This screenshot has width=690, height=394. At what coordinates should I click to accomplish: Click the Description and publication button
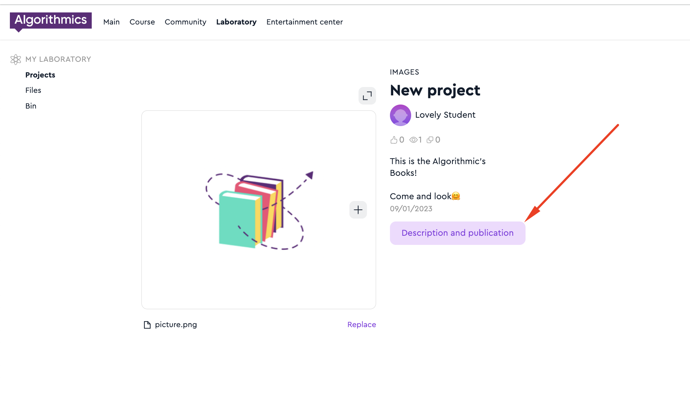click(x=457, y=233)
